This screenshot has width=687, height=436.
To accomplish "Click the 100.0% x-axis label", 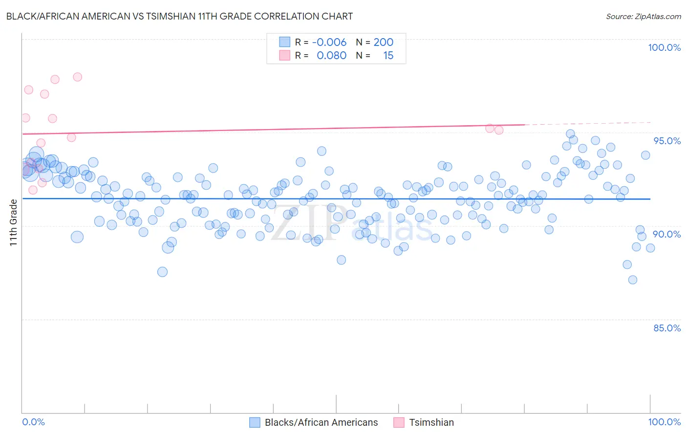I will click(x=665, y=422).
